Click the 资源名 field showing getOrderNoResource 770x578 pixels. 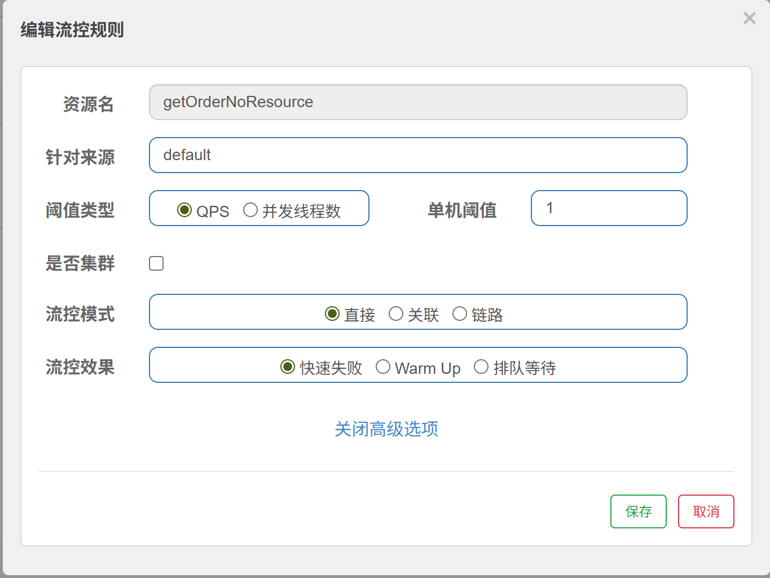point(418,102)
